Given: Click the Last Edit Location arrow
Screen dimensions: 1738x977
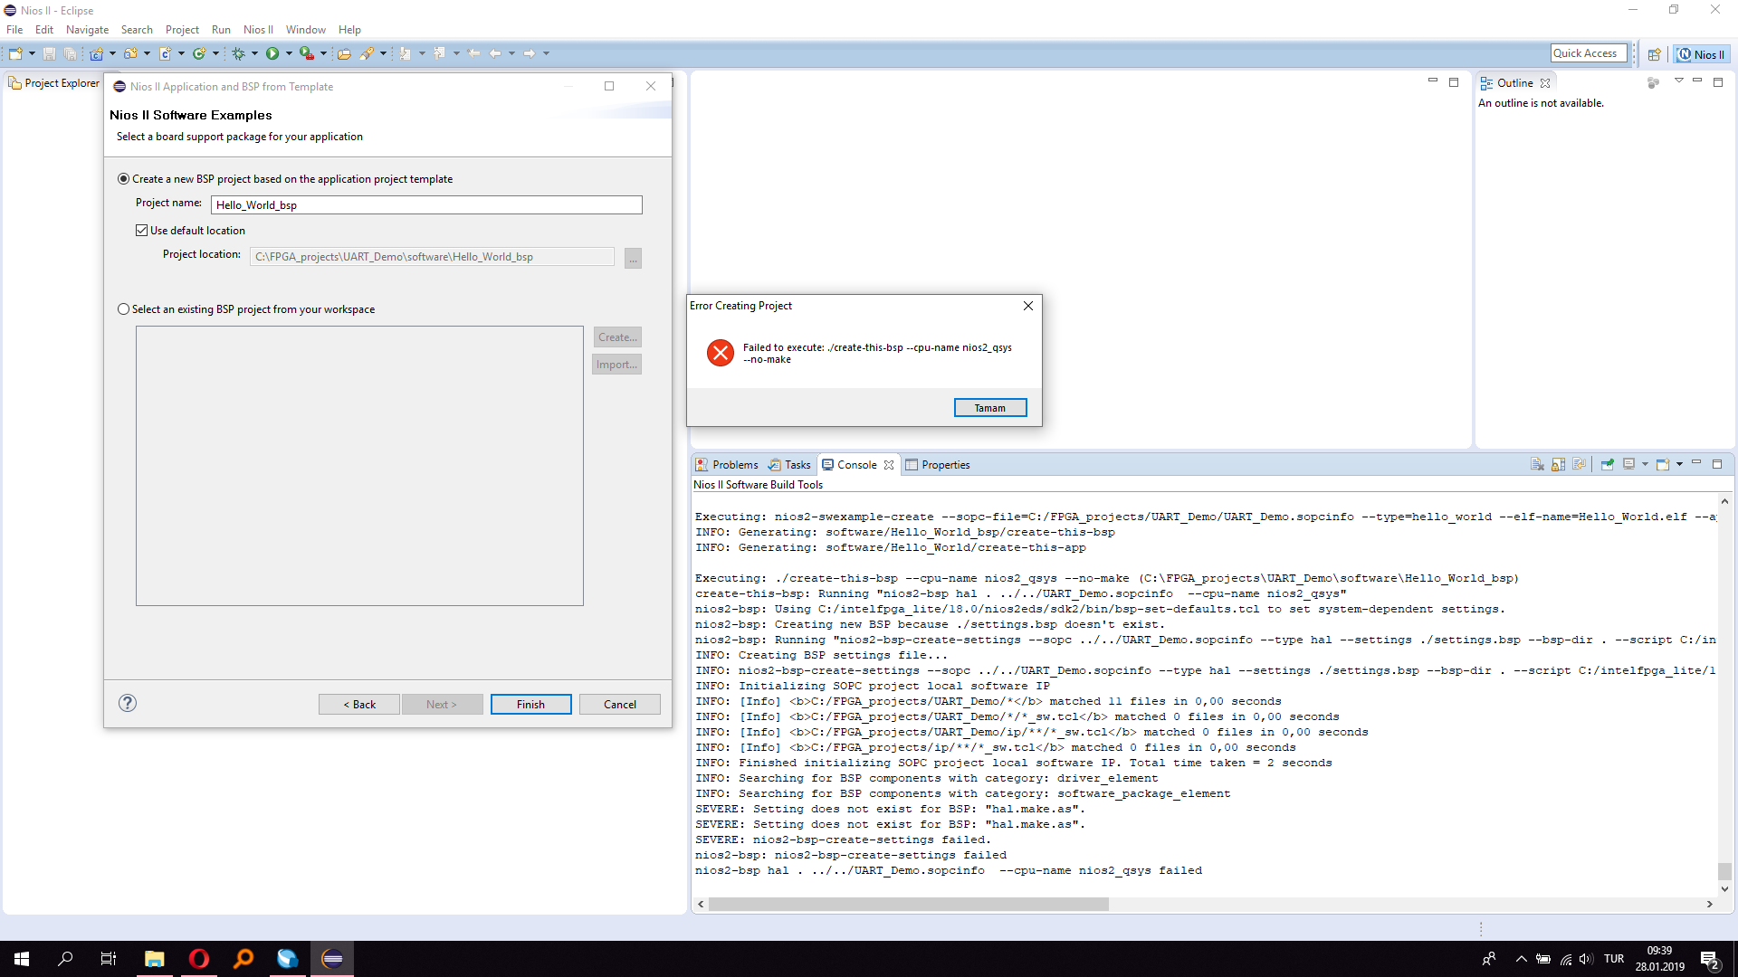Looking at the screenshot, I should click(x=473, y=53).
